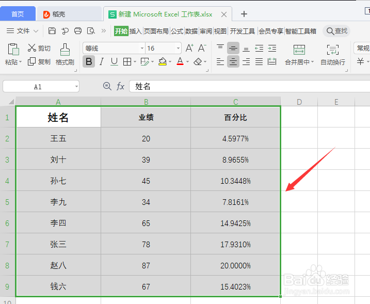Switch to the 公式 ribbon tab
This screenshot has height=304, width=370.
pyautogui.click(x=177, y=31)
